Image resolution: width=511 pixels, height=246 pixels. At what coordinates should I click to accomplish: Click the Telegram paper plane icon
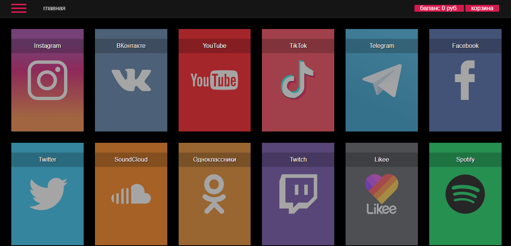pos(382,80)
